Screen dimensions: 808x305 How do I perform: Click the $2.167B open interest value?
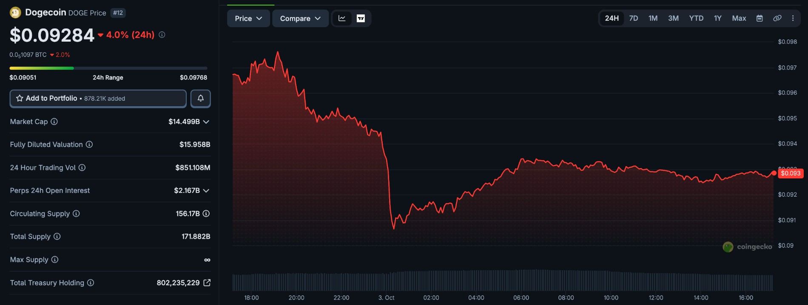pos(187,190)
